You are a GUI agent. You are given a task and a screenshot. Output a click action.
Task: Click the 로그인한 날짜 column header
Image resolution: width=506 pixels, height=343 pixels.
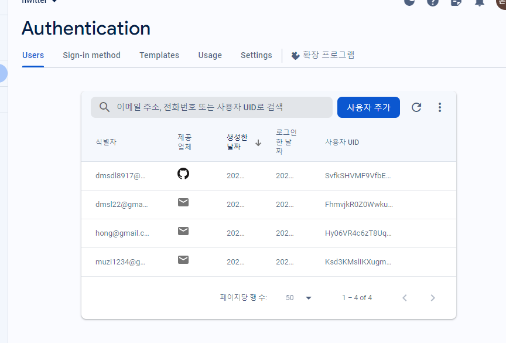[286, 142]
